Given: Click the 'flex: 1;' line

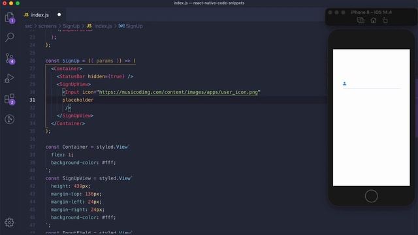Looking at the screenshot, I should click(x=62, y=155).
